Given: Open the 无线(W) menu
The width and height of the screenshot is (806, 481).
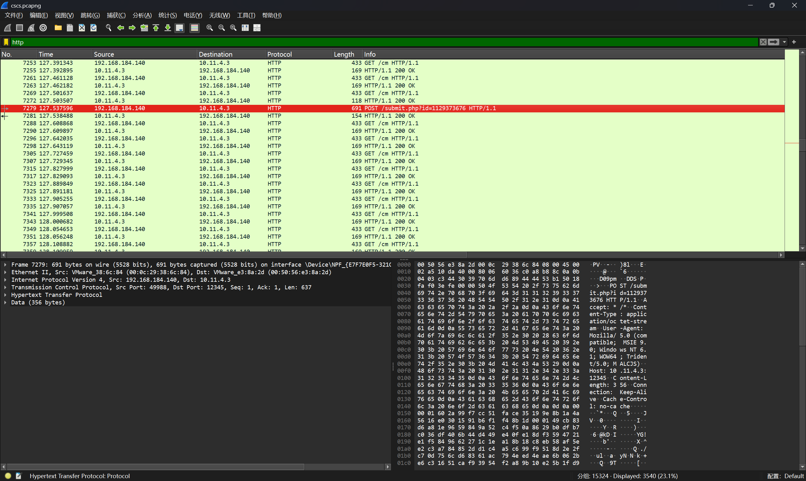Looking at the screenshot, I should point(219,15).
